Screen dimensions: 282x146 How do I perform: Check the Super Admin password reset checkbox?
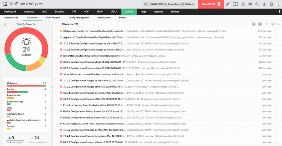[57, 74]
